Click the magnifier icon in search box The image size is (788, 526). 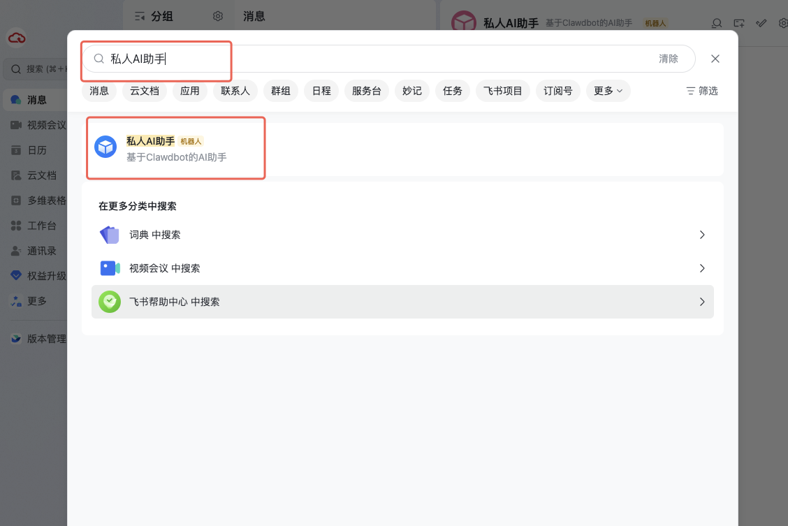point(99,59)
